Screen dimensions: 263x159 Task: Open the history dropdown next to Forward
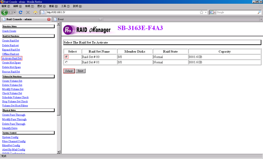point(14,12)
